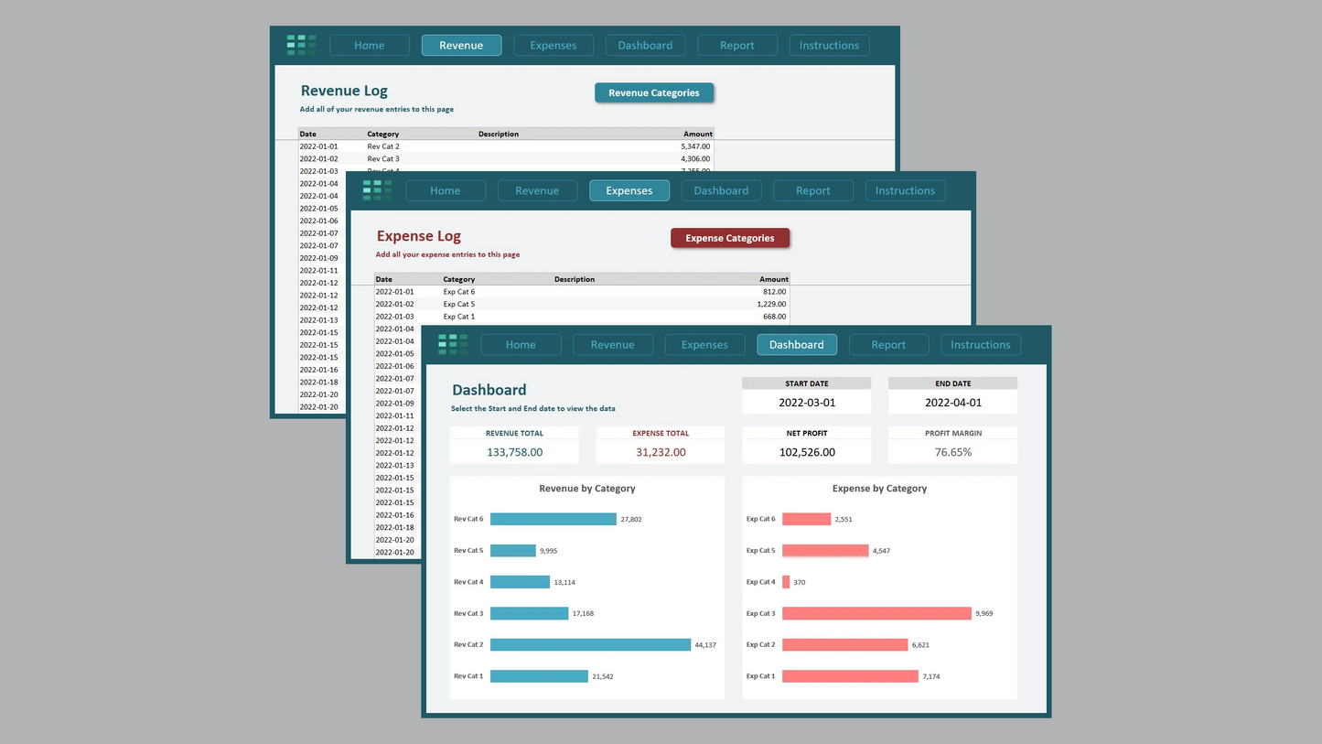Select the Home tab in the Revenue window
This screenshot has height=744, width=1322.
[x=369, y=45]
